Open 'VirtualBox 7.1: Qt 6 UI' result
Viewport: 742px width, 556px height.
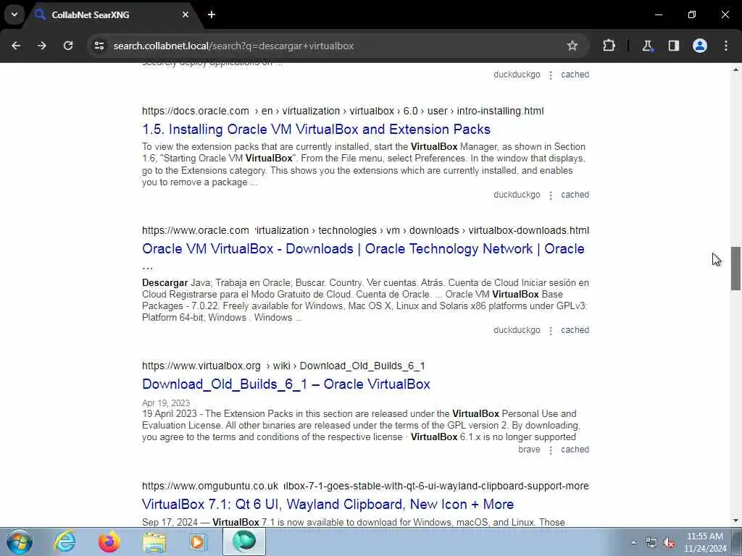tap(328, 504)
